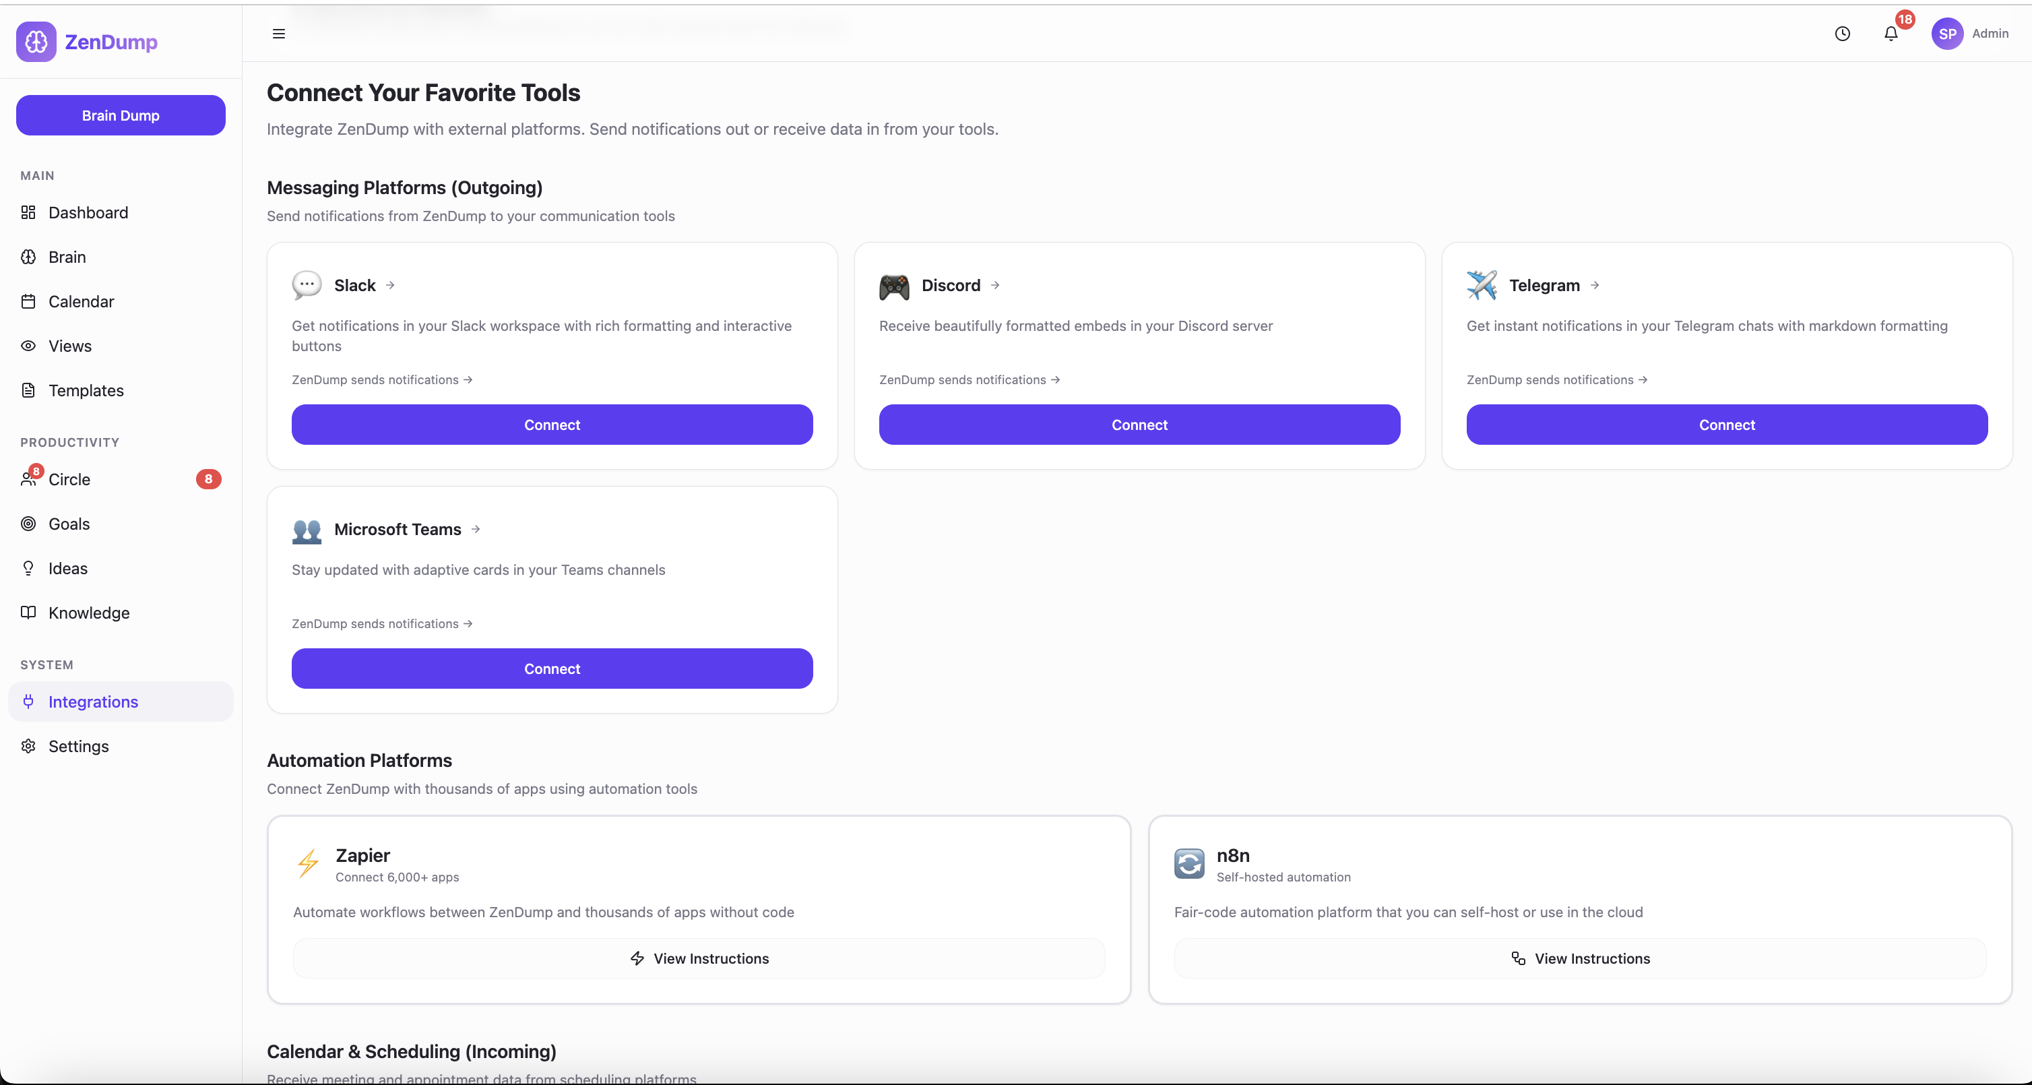Navigate to Views
Viewport: 2032px width, 1085px height.
[121, 346]
